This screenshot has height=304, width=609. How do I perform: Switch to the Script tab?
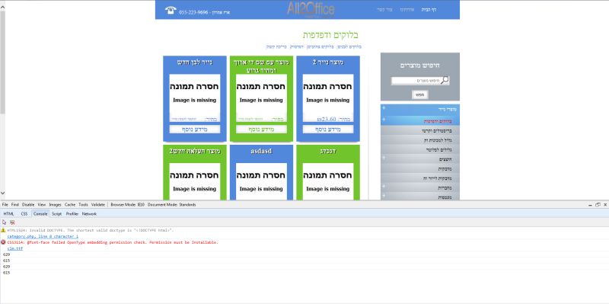coord(56,214)
